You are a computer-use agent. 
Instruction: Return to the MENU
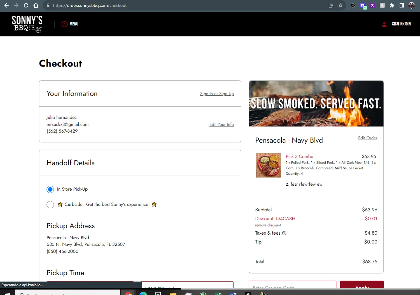(74, 24)
